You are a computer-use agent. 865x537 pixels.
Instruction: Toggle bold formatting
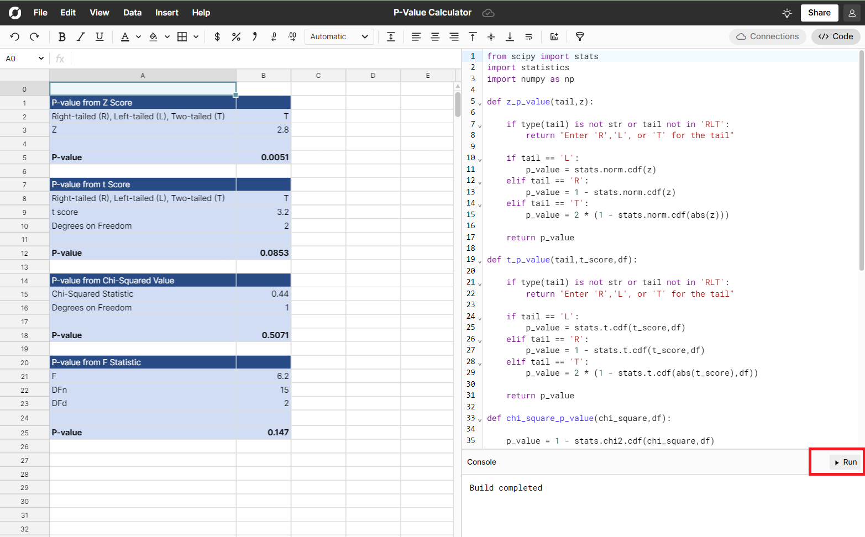click(x=62, y=36)
